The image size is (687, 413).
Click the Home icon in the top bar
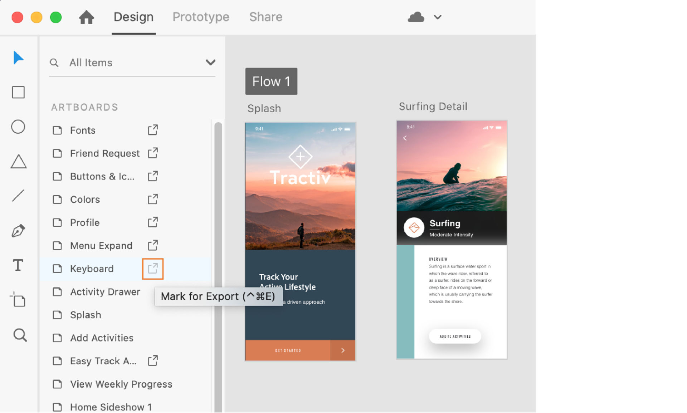coord(87,17)
